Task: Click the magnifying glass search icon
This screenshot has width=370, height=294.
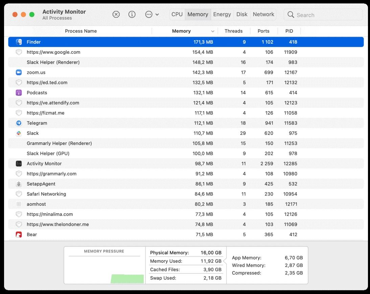Action: tap(291, 15)
